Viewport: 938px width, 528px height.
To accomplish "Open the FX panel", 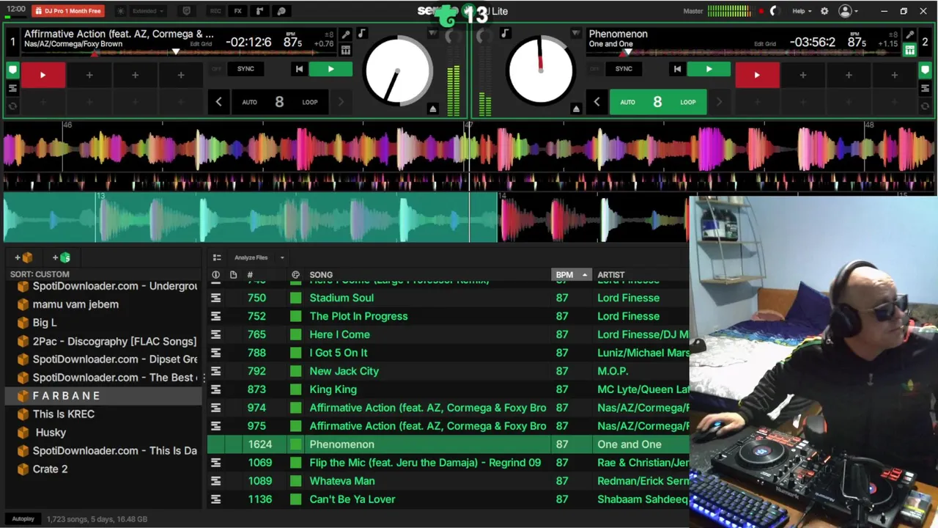I will coord(237,11).
